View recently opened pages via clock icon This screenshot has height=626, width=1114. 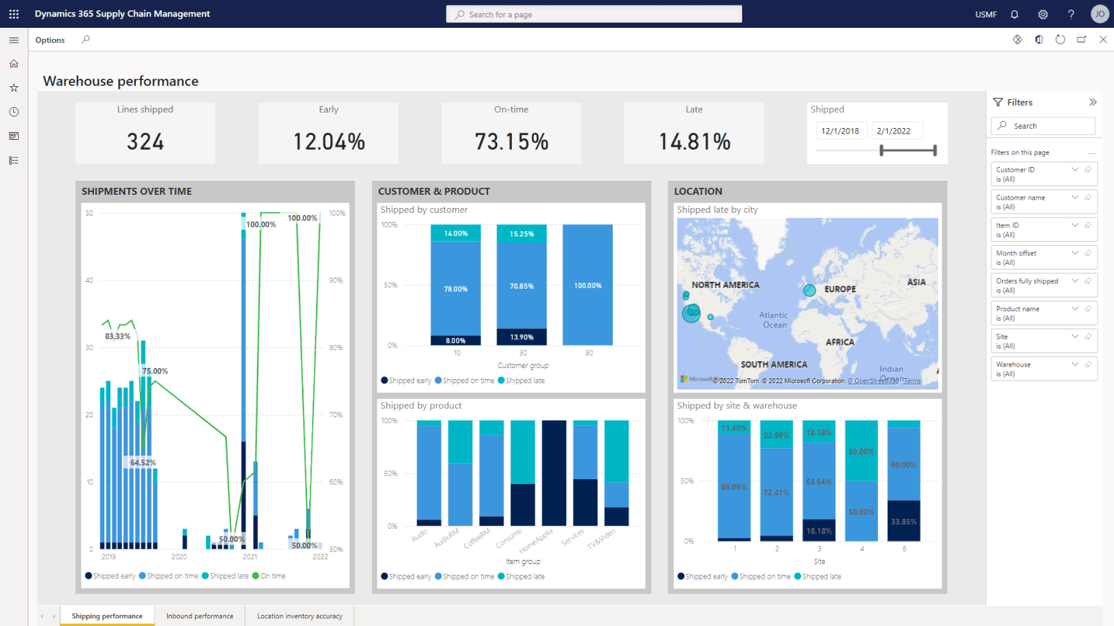[x=14, y=111]
